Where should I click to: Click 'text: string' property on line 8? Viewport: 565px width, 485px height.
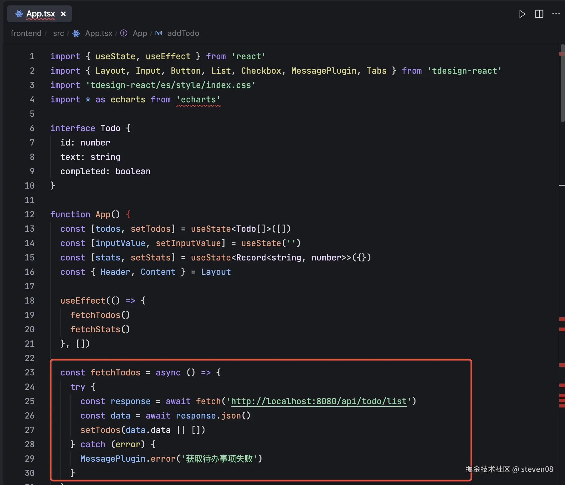90,157
